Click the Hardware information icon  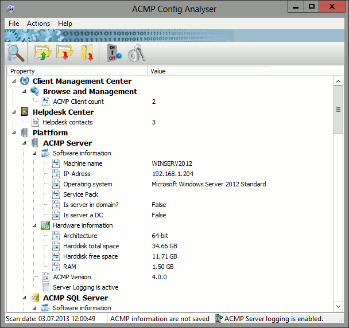(45, 225)
